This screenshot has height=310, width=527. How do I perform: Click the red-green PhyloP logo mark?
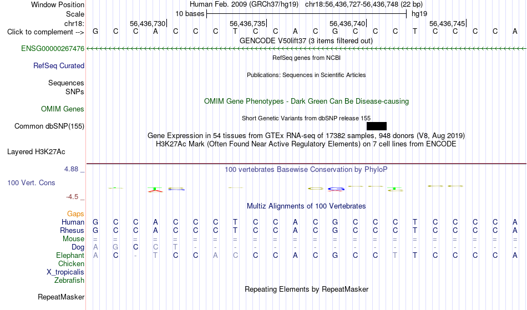click(155, 190)
